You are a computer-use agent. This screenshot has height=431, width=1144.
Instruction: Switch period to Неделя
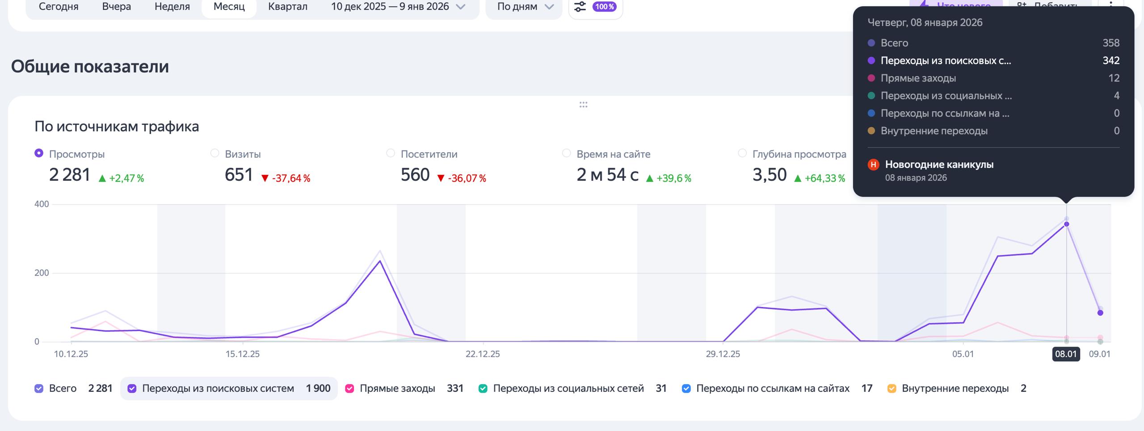coord(172,7)
